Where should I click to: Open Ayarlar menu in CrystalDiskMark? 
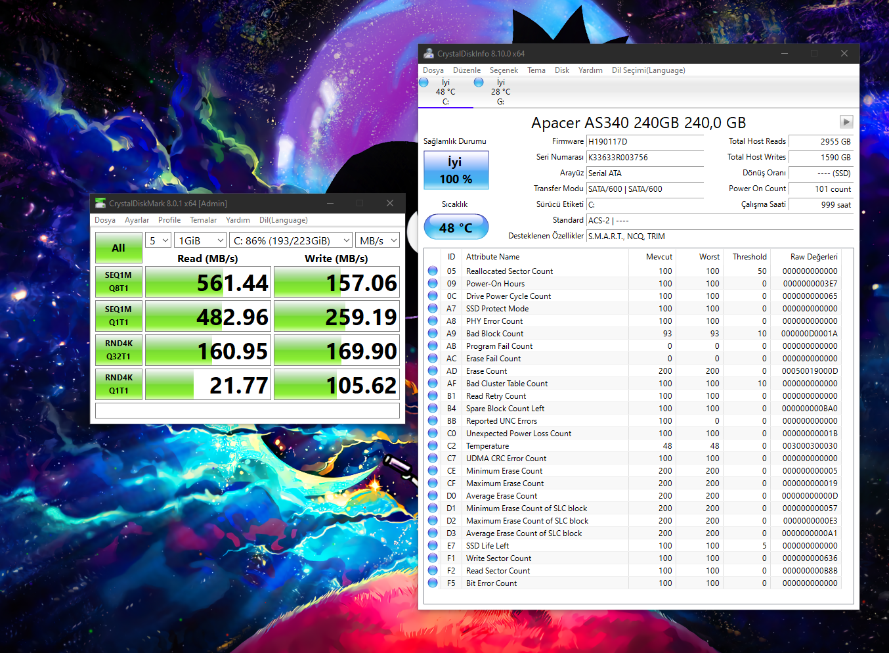pyautogui.click(x=137, y=220)
